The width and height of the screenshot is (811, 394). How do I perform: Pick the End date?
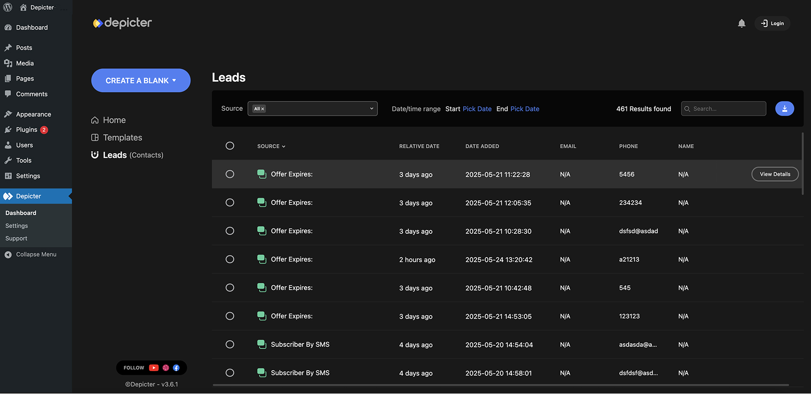click(x=525, y=109)
